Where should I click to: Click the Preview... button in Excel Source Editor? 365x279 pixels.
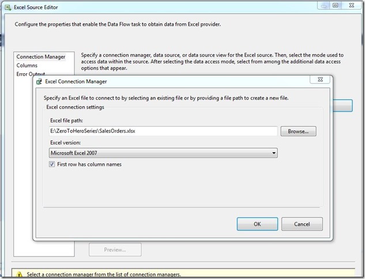pyautogui.click(x=115, y=250)
